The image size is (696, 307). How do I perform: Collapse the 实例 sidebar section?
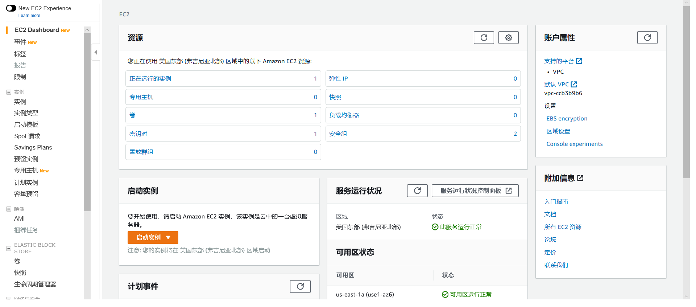click(9, 92)
